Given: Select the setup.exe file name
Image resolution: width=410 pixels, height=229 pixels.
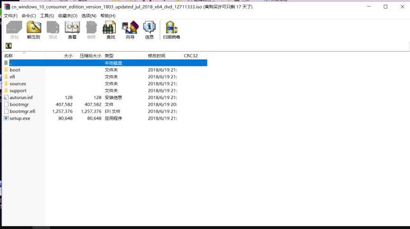Looking at the screenshot, I should coord(20,119).
